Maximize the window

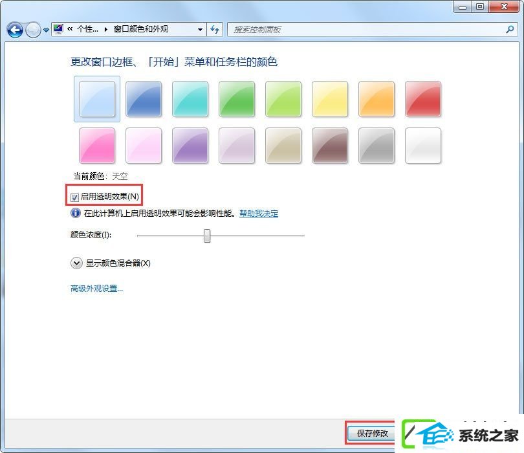click(480, 7)
